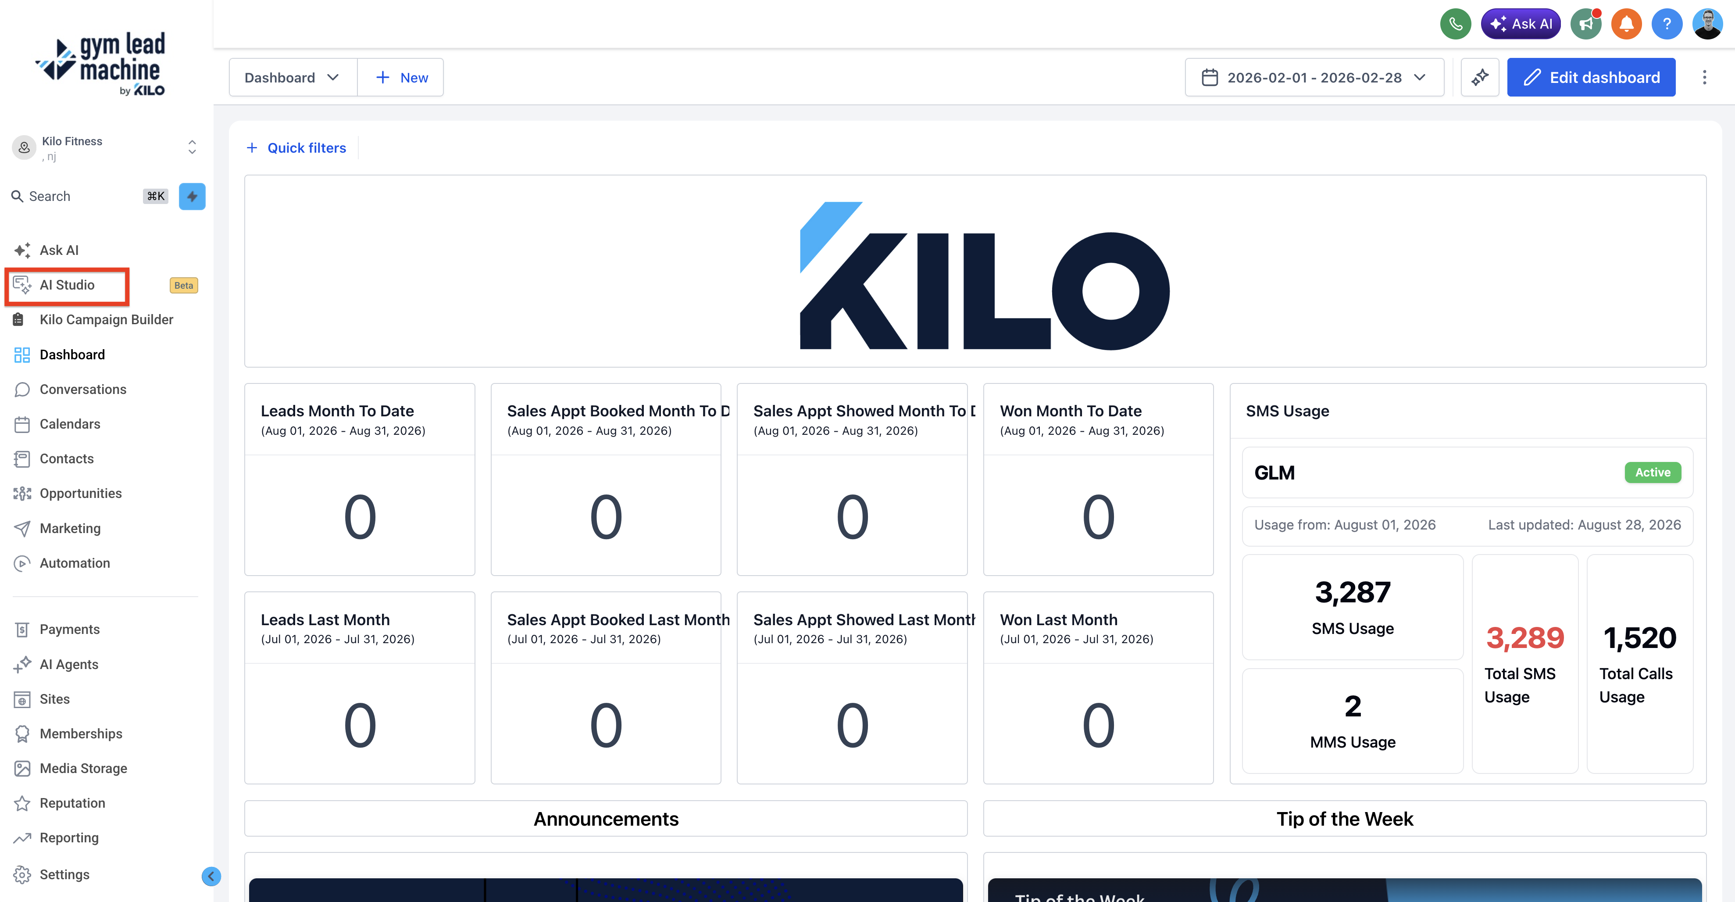Viewport: 1735px width, 902px height.
Task: Add Quick filters link
Action: pos(296,147)
